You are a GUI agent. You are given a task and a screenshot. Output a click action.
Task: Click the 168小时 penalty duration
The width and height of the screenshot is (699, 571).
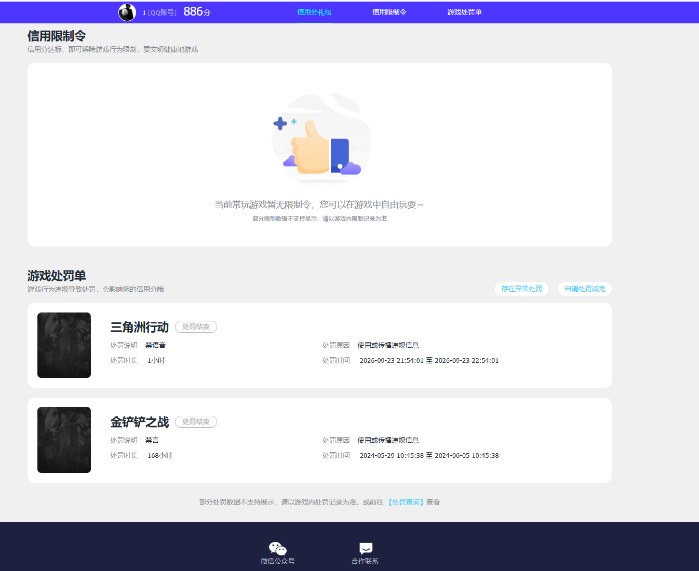point(160,455)
